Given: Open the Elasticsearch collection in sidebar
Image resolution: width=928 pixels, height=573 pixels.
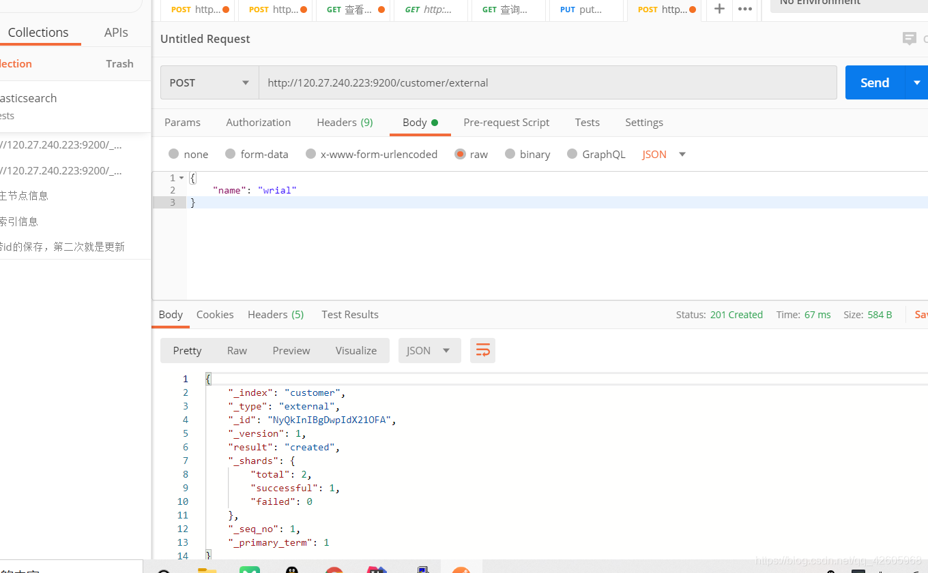Looking at the screenshot, I should [x=75, y=106].
